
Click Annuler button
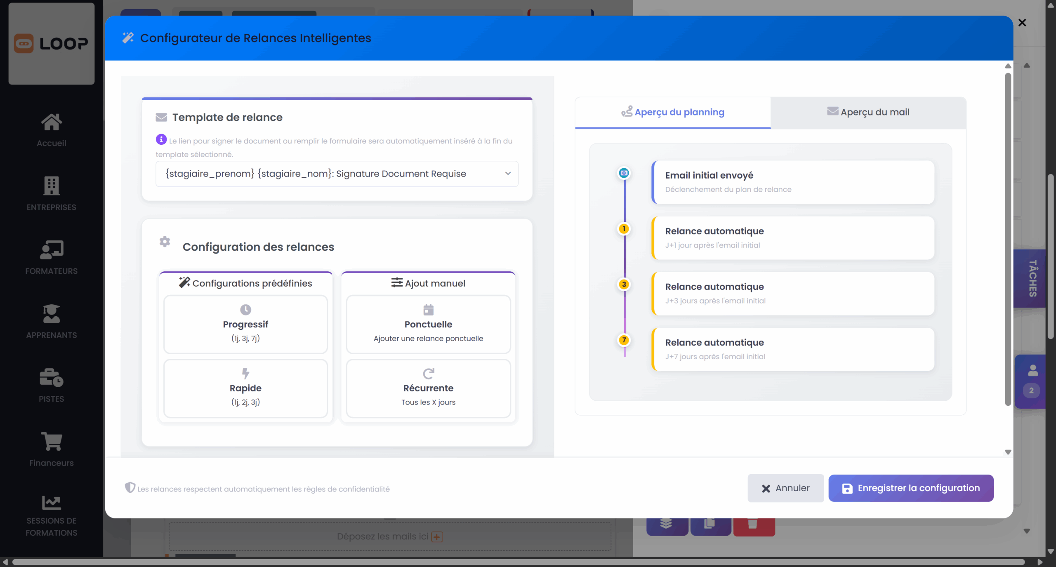coord(785,488)
